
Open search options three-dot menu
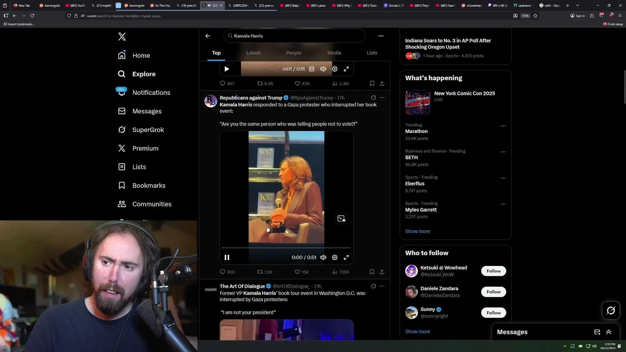tap(381, 36)
